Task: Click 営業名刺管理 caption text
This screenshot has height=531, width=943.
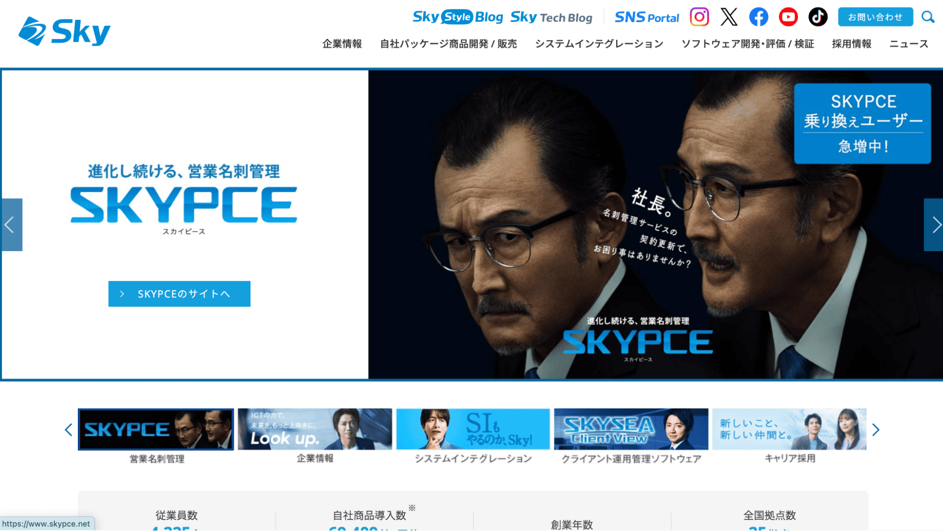Action: (157, 459)
